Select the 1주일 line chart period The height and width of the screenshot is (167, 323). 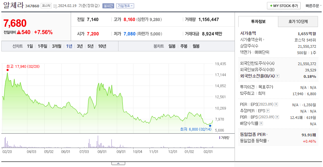[x=42, y=46]
